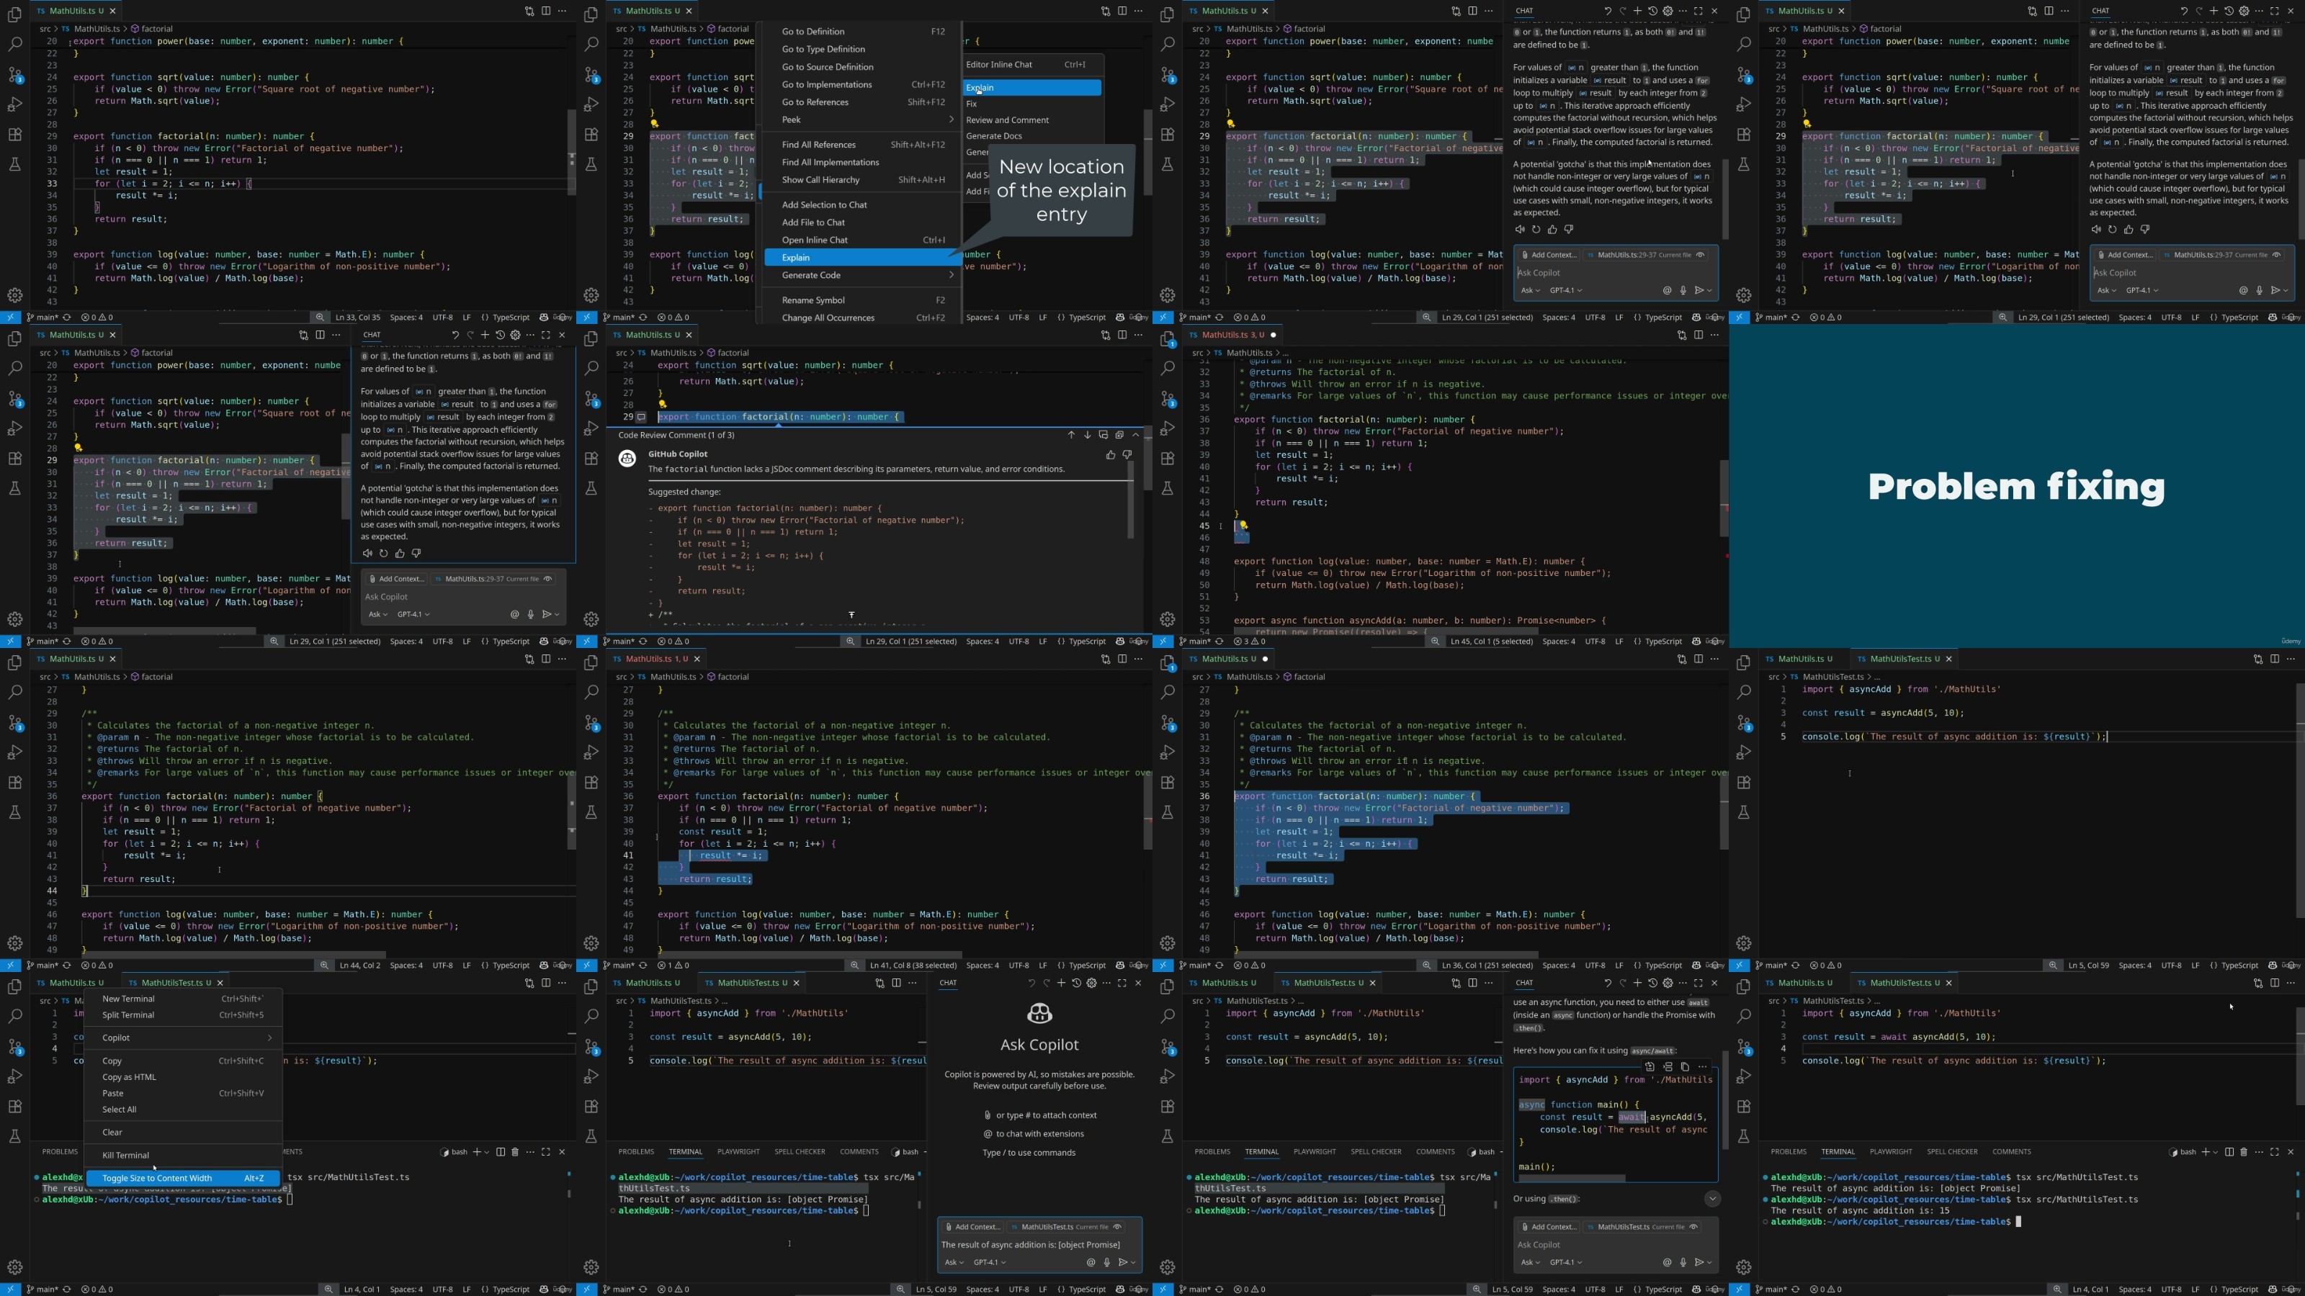Split terminal icon in window showing result 15

click(2229, 1152)
